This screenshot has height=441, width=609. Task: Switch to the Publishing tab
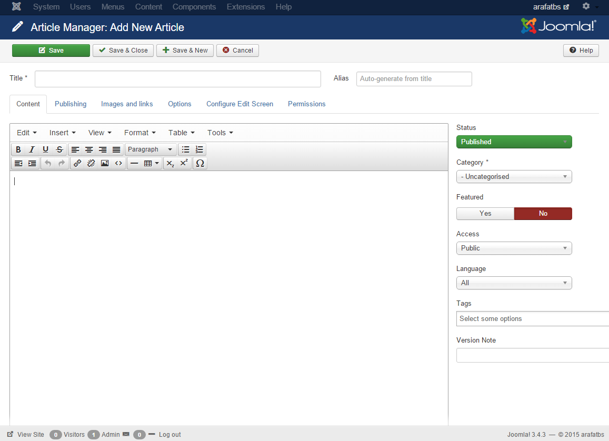[x=71, y=104]
